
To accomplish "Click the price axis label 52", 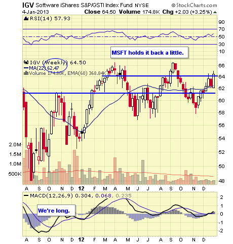I will tap(221, 152).
